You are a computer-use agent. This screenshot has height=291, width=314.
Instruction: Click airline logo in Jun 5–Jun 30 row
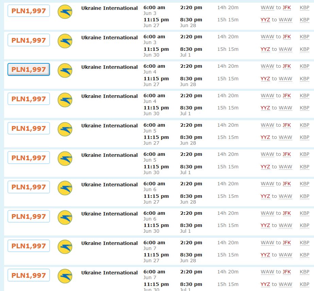(x=65, y=159)
